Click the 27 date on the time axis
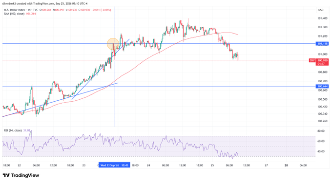Screen dimensions: 332x182 [266, 165]
